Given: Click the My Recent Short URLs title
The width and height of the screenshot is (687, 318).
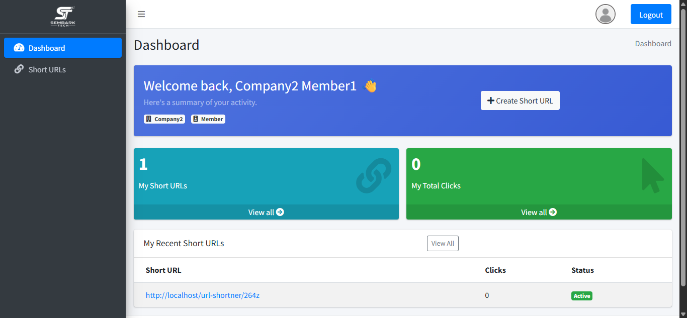Looking at the screenshot, I should point(184,243).
